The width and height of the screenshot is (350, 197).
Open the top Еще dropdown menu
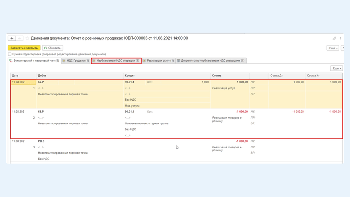333,48
